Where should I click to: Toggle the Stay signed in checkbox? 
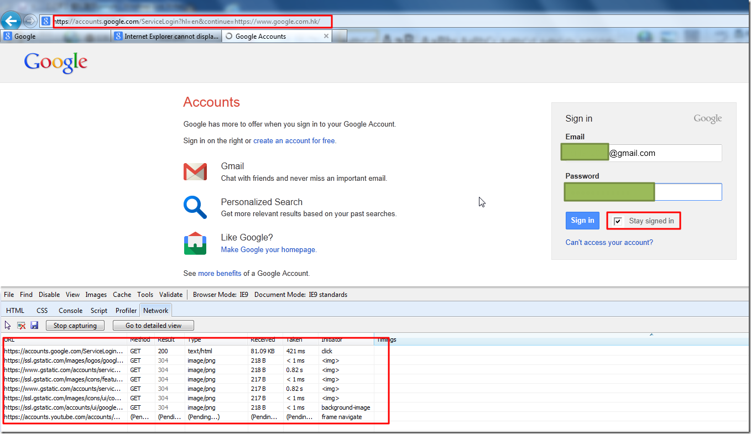click(x=618, y=221)
